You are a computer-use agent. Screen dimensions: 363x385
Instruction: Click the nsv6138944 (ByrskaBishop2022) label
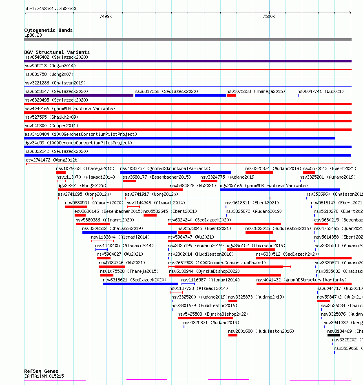[x=204, y=272]
